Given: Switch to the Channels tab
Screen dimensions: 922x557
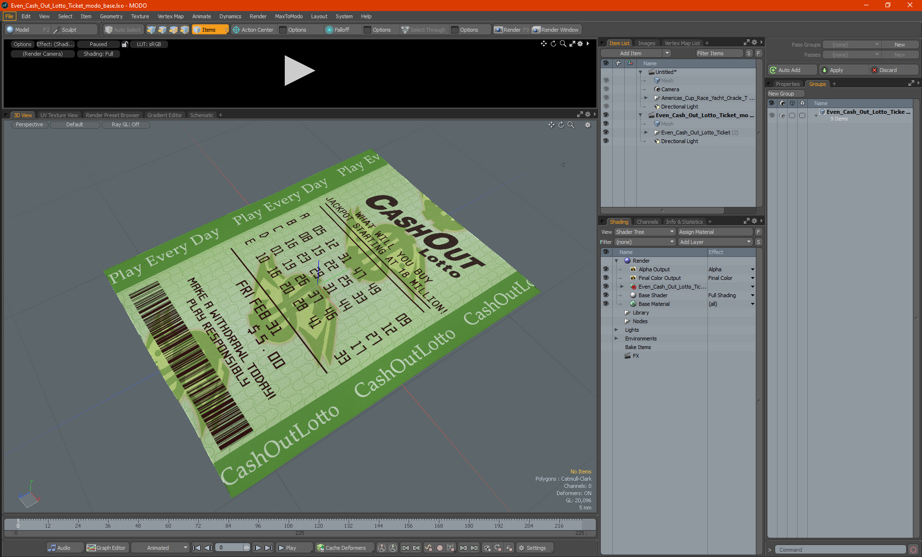Looking at the screenshot, I should click(647, 222).
